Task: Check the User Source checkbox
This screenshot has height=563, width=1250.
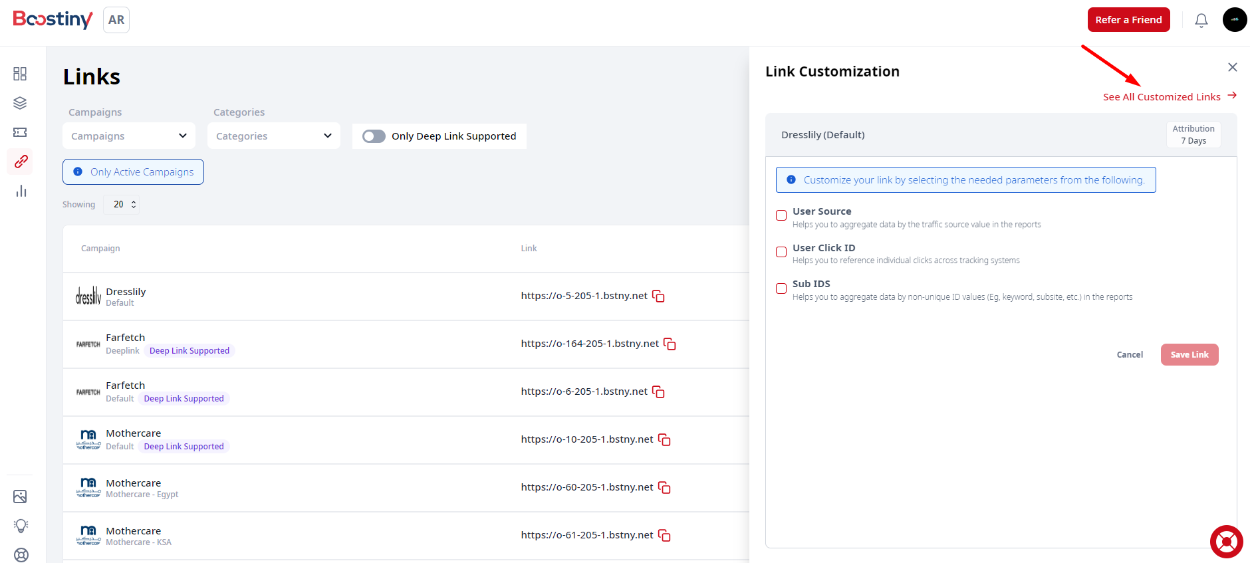Action: tap(781, 215)
